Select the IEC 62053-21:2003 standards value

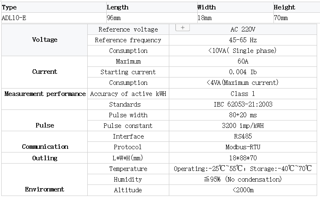[x=243, y=105]
